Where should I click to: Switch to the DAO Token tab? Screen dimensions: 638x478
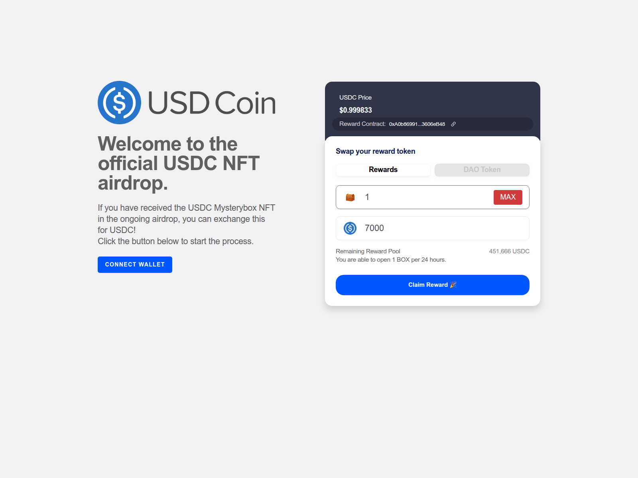point(482,170)
